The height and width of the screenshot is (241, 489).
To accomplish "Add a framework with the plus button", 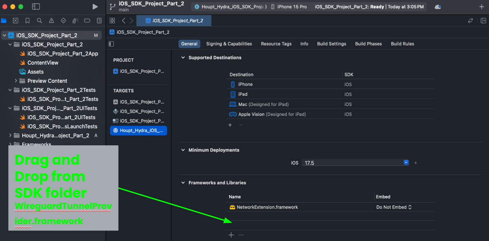I will pos(231,235).
